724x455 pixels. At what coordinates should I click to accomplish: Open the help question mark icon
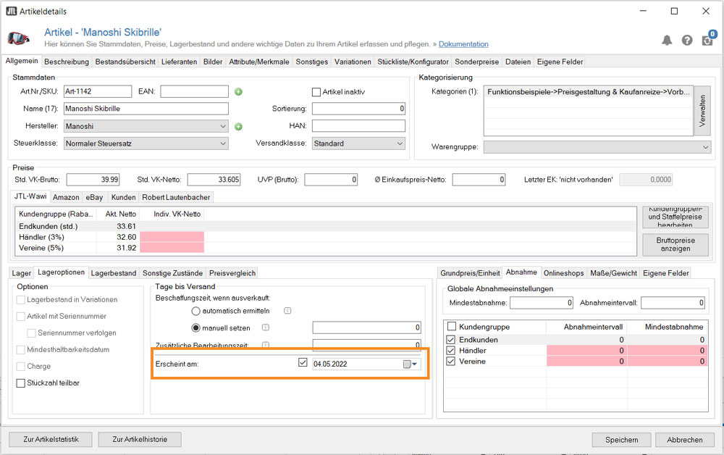click(687, 41)
